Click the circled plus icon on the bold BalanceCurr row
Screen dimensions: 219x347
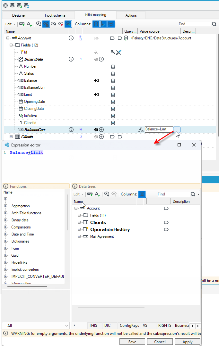click(101, 130)
